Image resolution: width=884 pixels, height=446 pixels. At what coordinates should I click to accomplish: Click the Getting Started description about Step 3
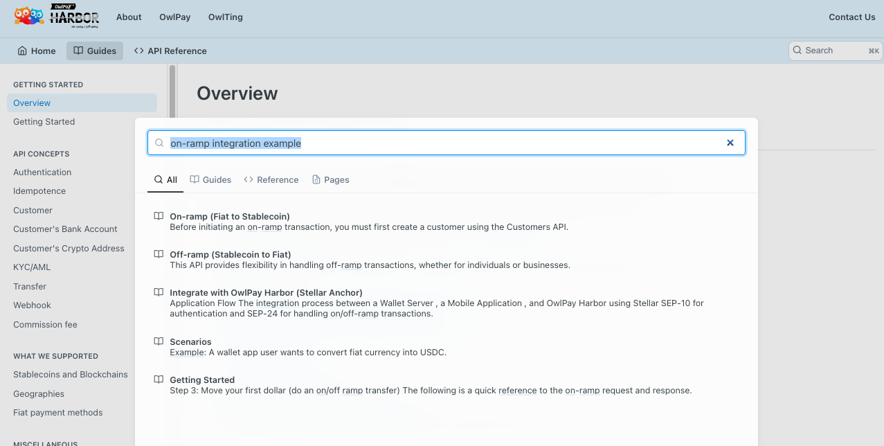[x=431, y=390]
